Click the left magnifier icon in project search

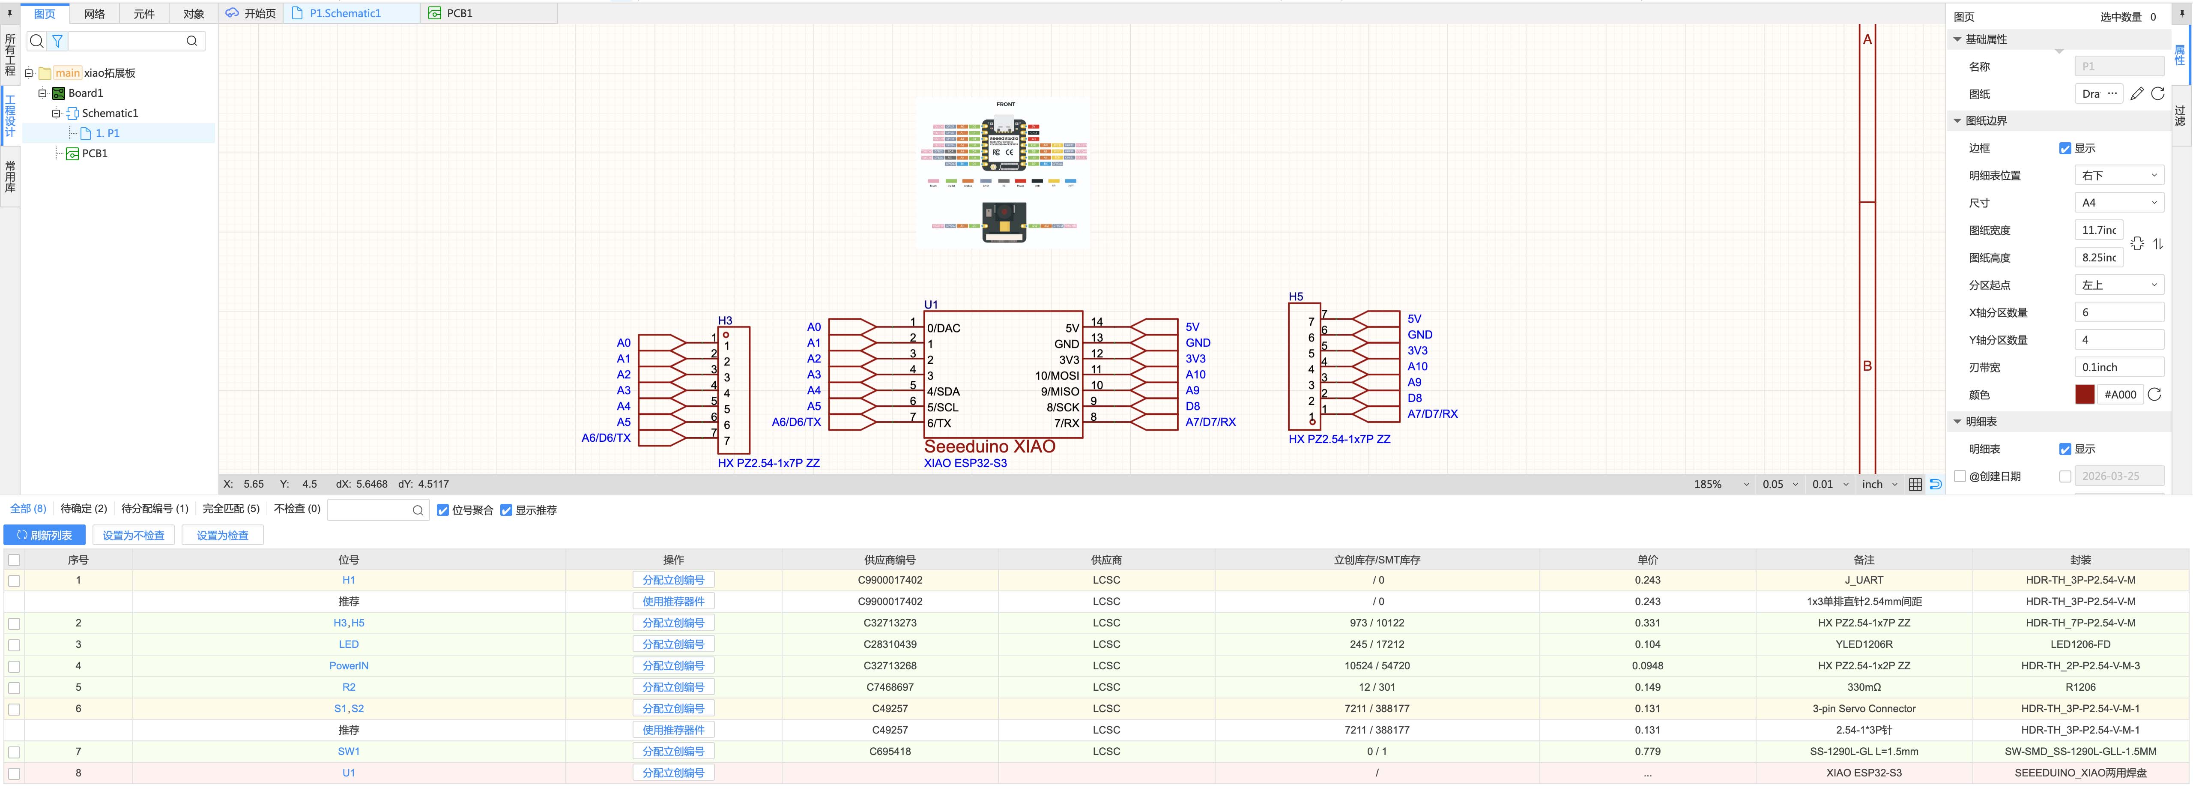tap(36, 41)
